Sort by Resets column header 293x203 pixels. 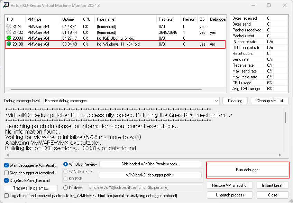189,19
